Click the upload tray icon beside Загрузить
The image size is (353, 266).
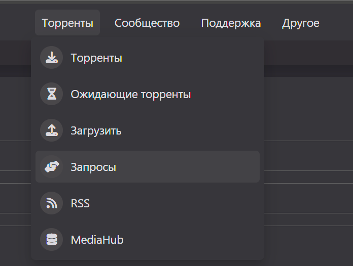point(51,130)
